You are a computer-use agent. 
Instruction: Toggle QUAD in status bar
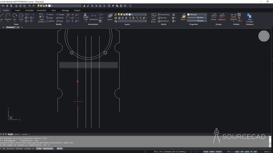point(247,152)
